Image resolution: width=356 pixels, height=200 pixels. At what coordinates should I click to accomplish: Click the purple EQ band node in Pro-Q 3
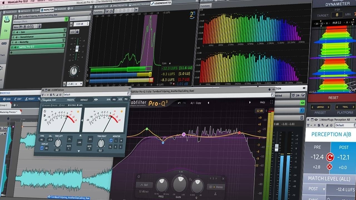(184, 134)
